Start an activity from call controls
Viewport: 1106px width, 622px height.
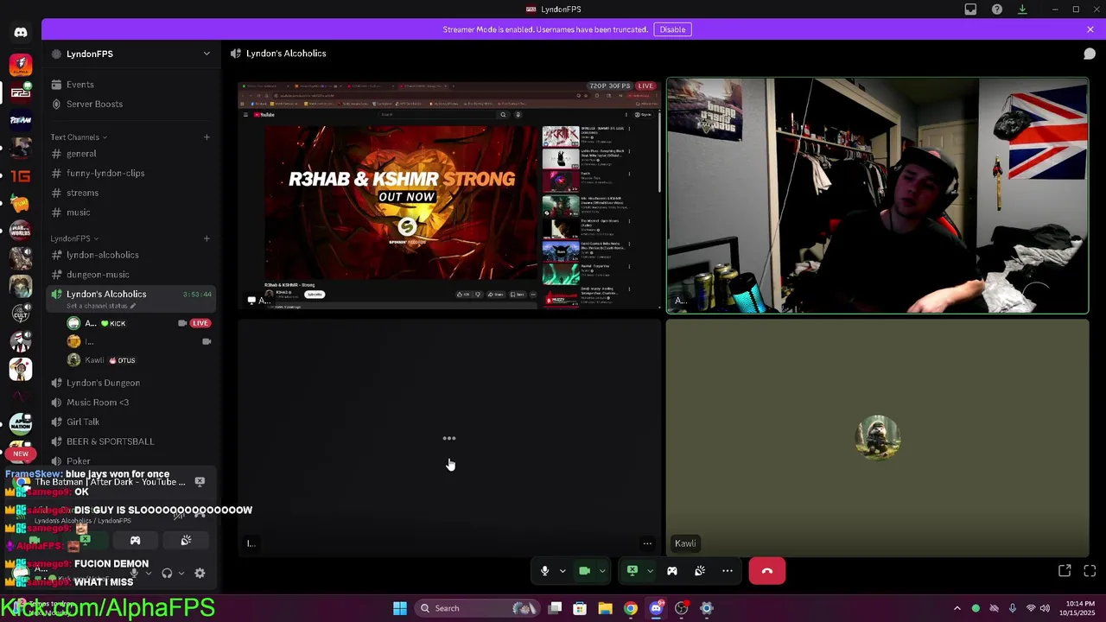[x=672, y=571]
